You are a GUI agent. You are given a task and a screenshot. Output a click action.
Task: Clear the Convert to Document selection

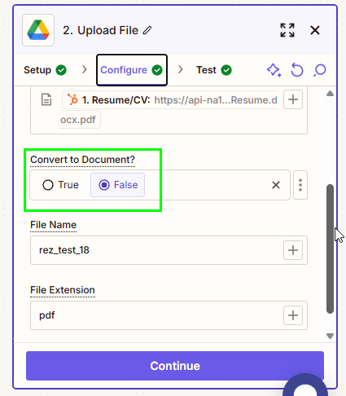pos(276,185)
